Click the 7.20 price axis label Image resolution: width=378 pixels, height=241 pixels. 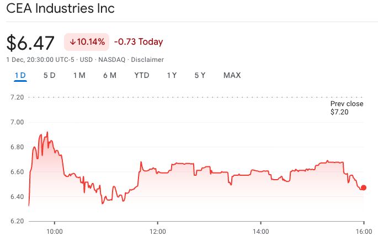click(x=17, y=97)
